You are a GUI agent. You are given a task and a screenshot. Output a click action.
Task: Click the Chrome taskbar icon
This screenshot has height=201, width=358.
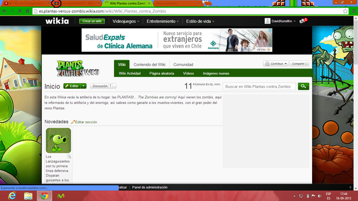(45, 196)
